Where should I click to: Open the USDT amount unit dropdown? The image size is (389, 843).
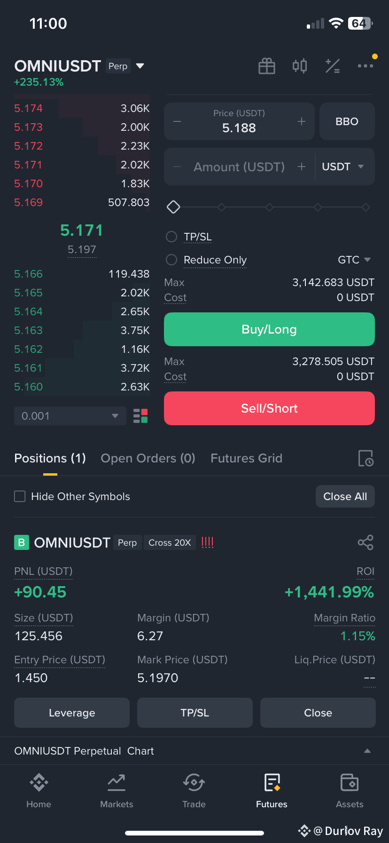tap(343, 167)
